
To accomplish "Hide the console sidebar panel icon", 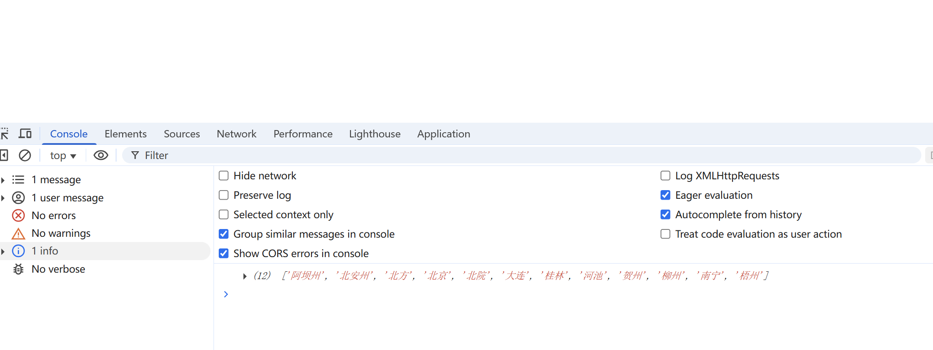I will click(4, 156).
